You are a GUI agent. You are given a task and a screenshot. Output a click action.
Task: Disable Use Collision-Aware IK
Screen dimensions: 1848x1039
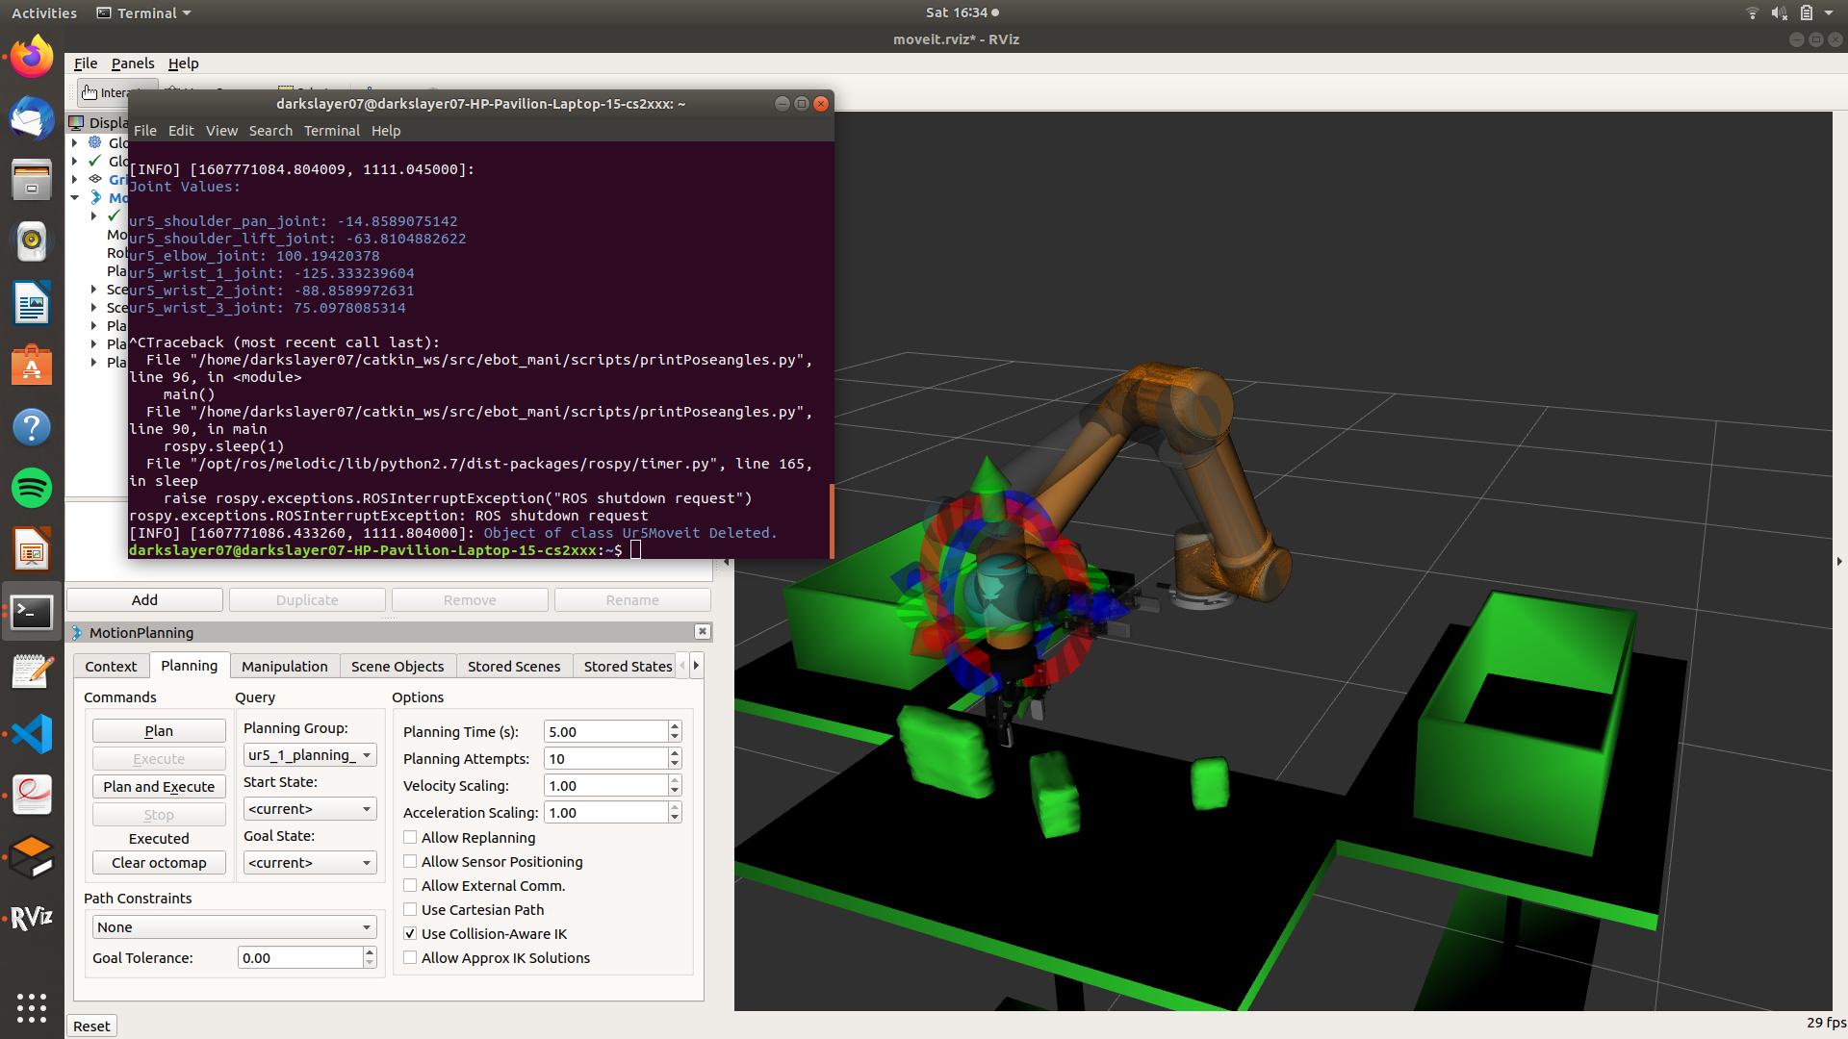pyautogui.click(x=410, y=932)
